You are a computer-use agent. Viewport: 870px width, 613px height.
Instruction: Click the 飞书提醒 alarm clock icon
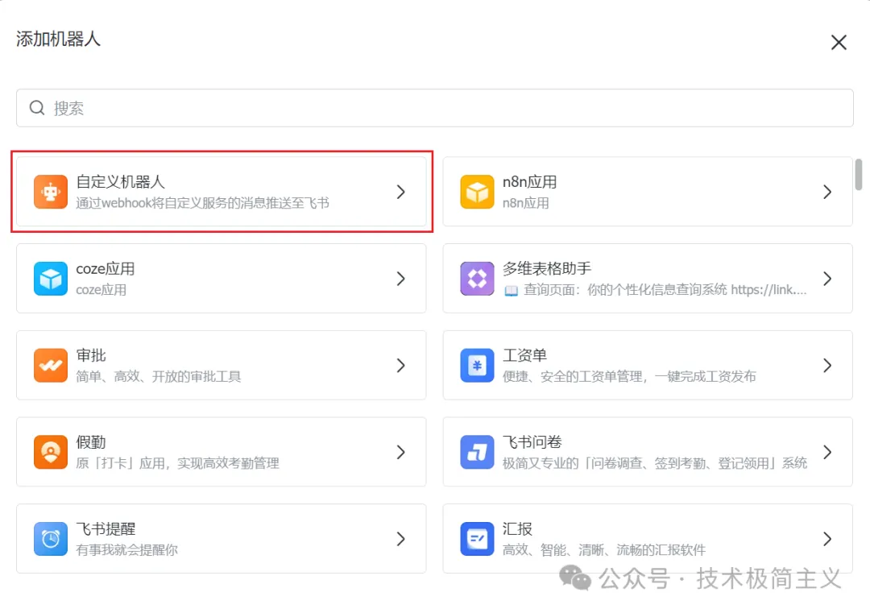pos(51,539)
